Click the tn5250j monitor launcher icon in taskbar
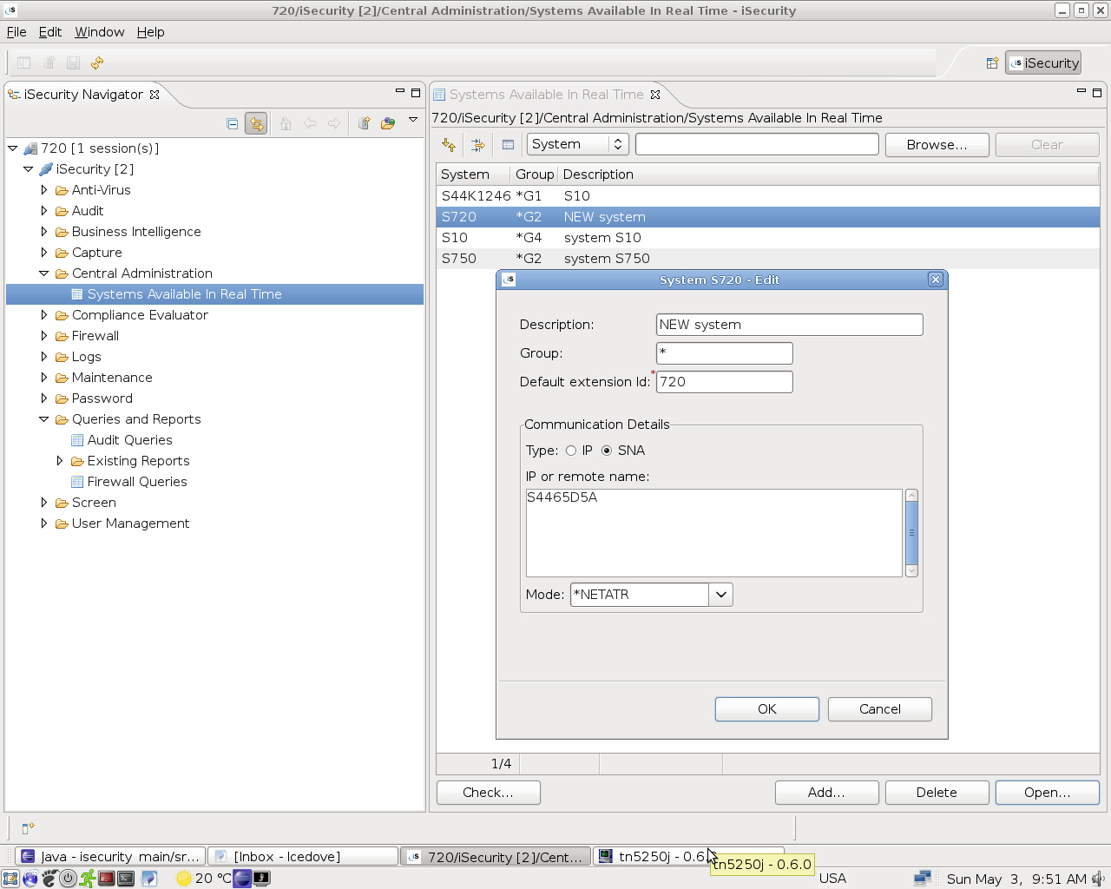 click(261, 879)
